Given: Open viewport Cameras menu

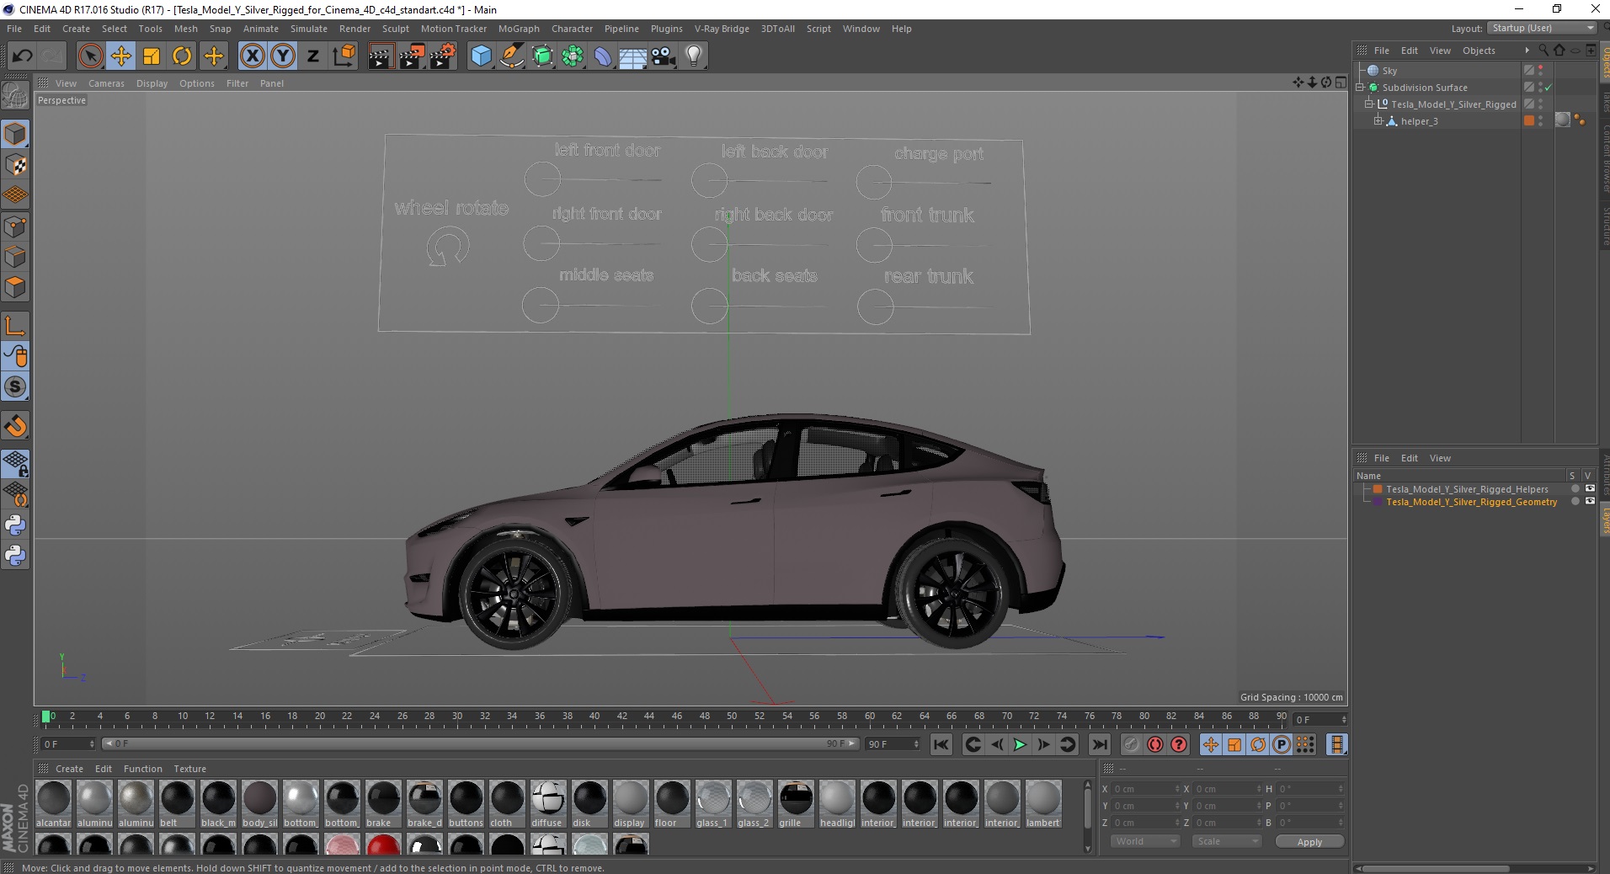Looking at the screenshot, I should (106, 83).
